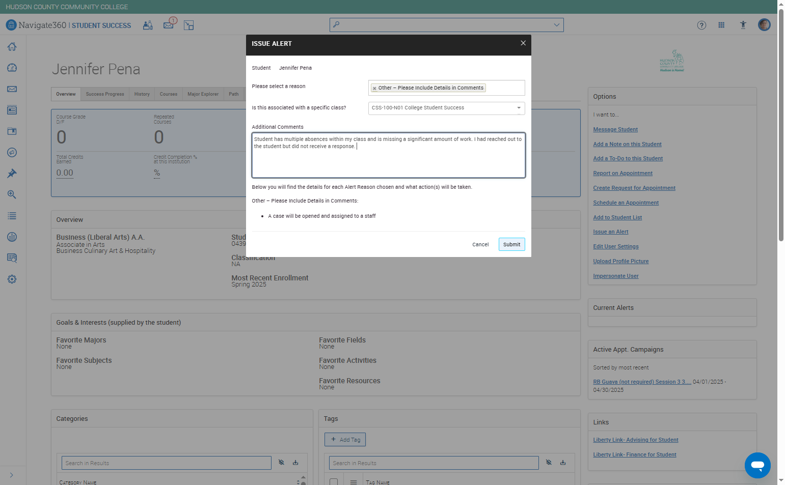The height and width of the screenshot is (485, 785).
Task: Open the user profile avatar
Action: tap(764, 24)
